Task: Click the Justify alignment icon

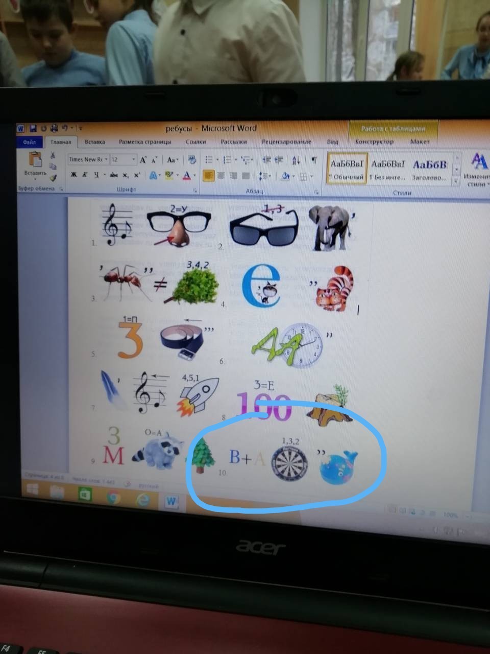Action: pyautogui.click(x=246, y=175)
